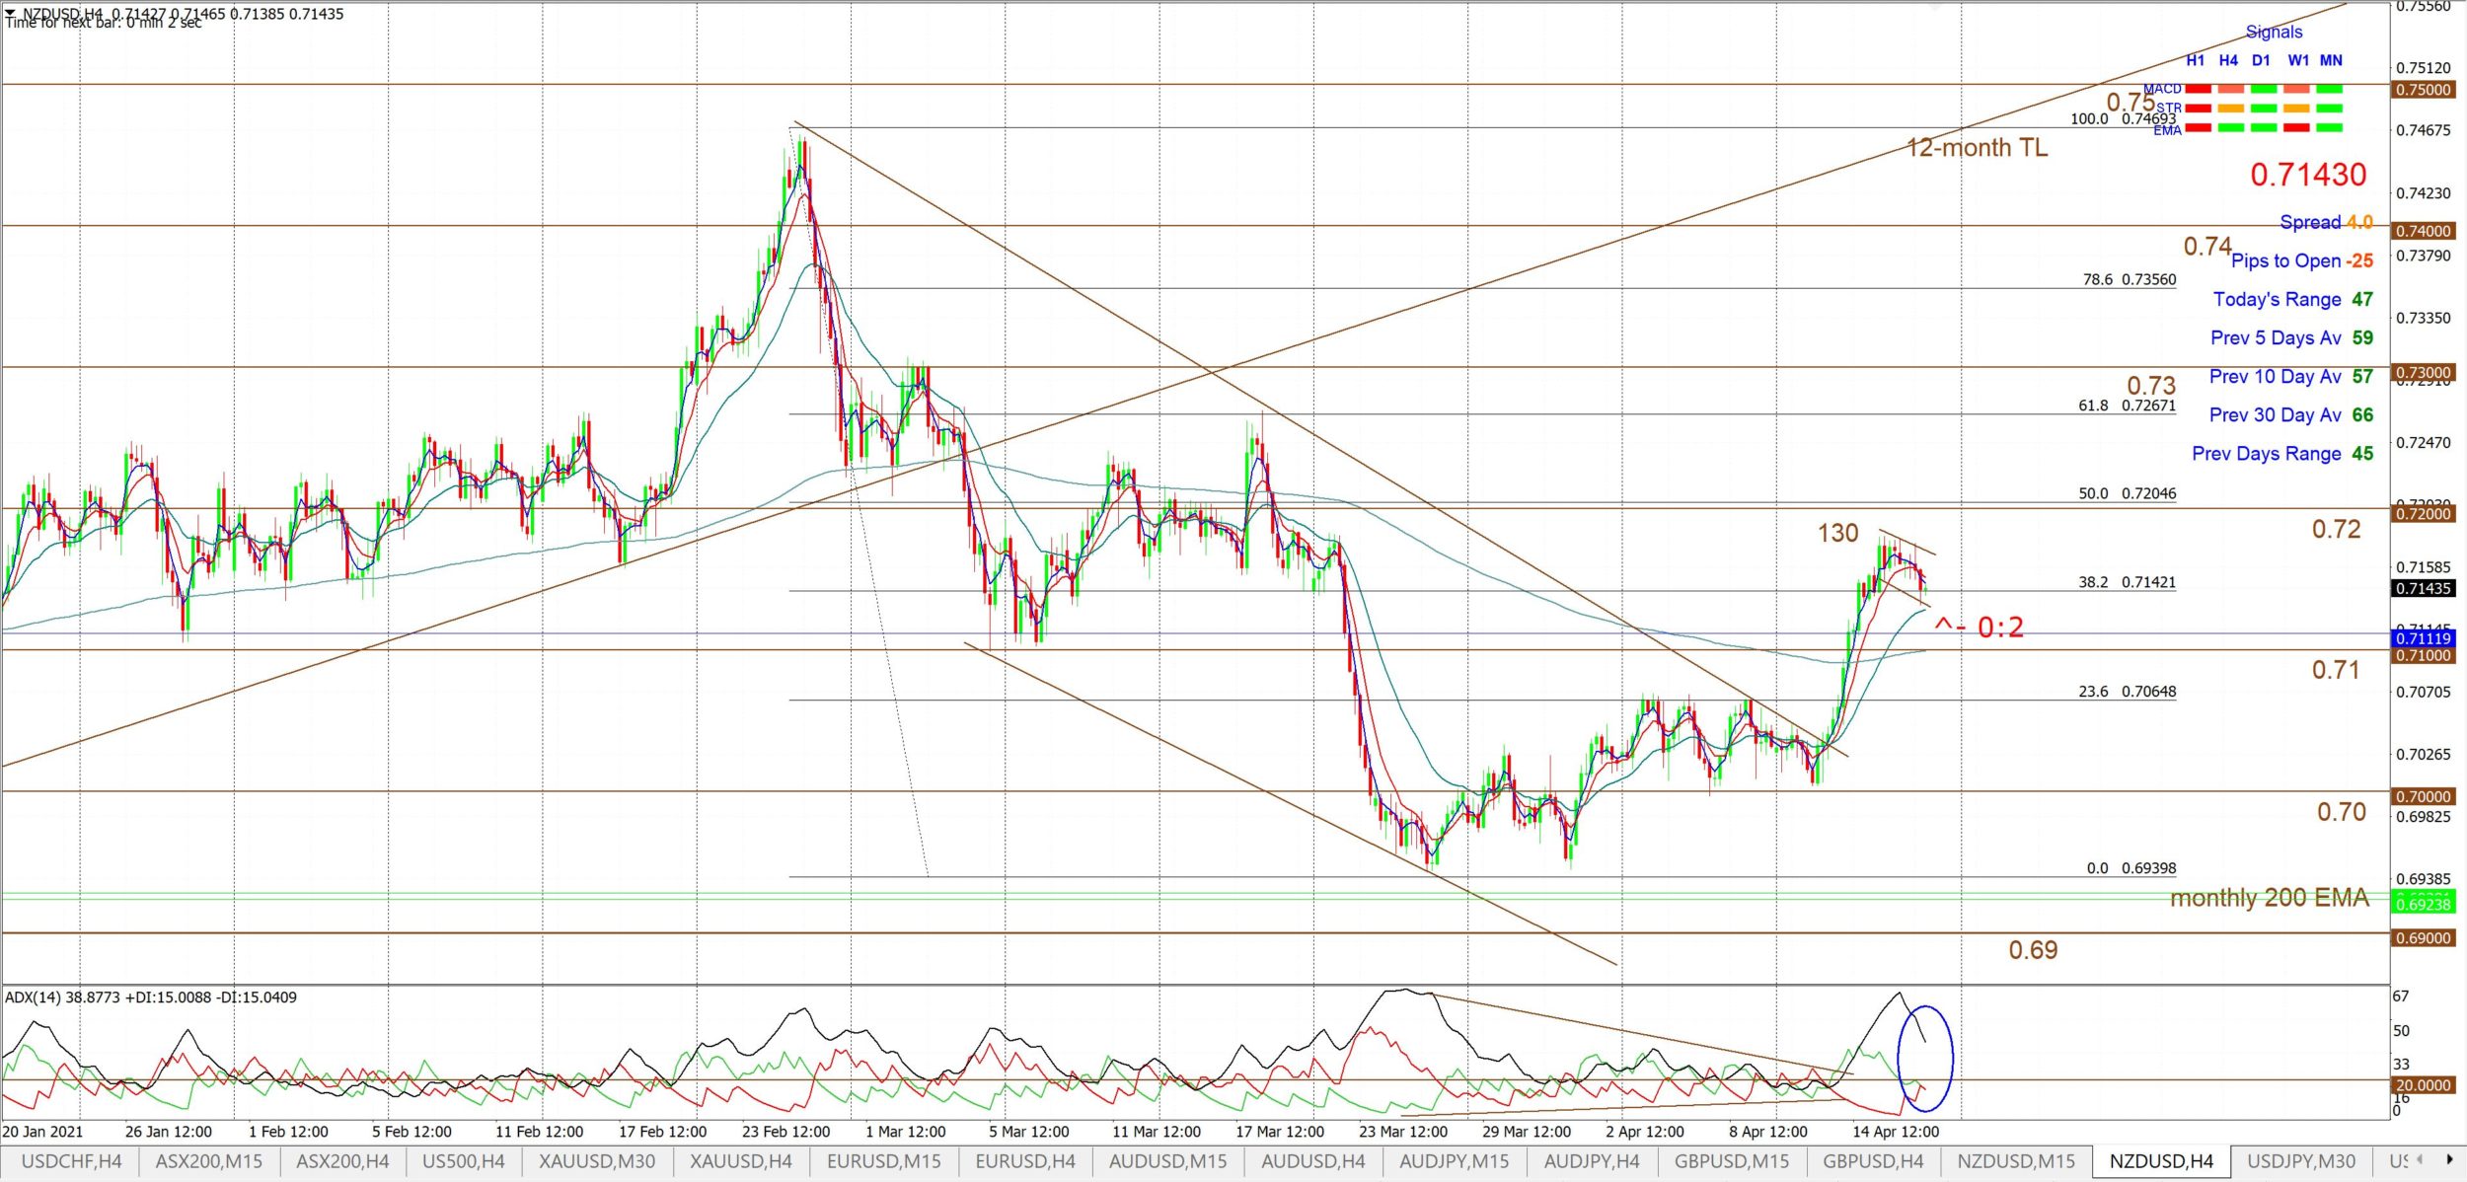Switch to the GBPUSD,M15 tab
This screenshot has height=1182, width=2467.
coord(1732,1161)
